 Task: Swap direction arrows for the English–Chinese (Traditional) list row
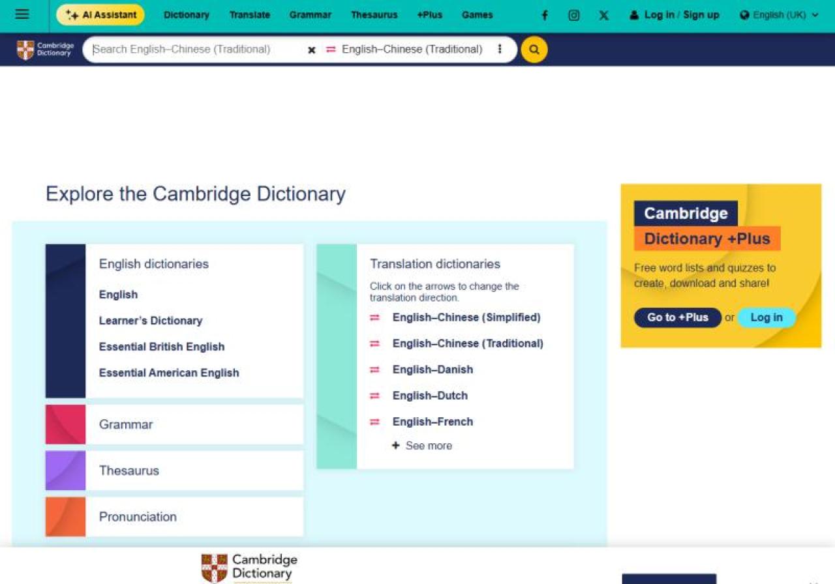[x=374, y=343]
